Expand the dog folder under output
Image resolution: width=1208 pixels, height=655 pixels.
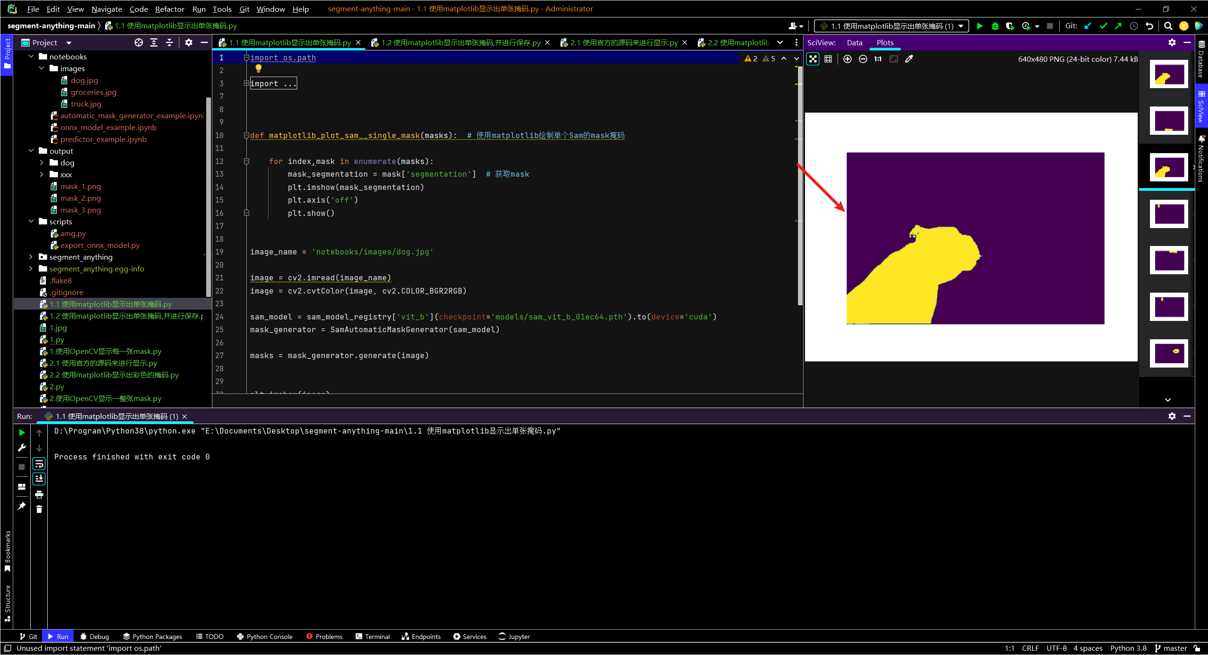(x=42, y=163)
